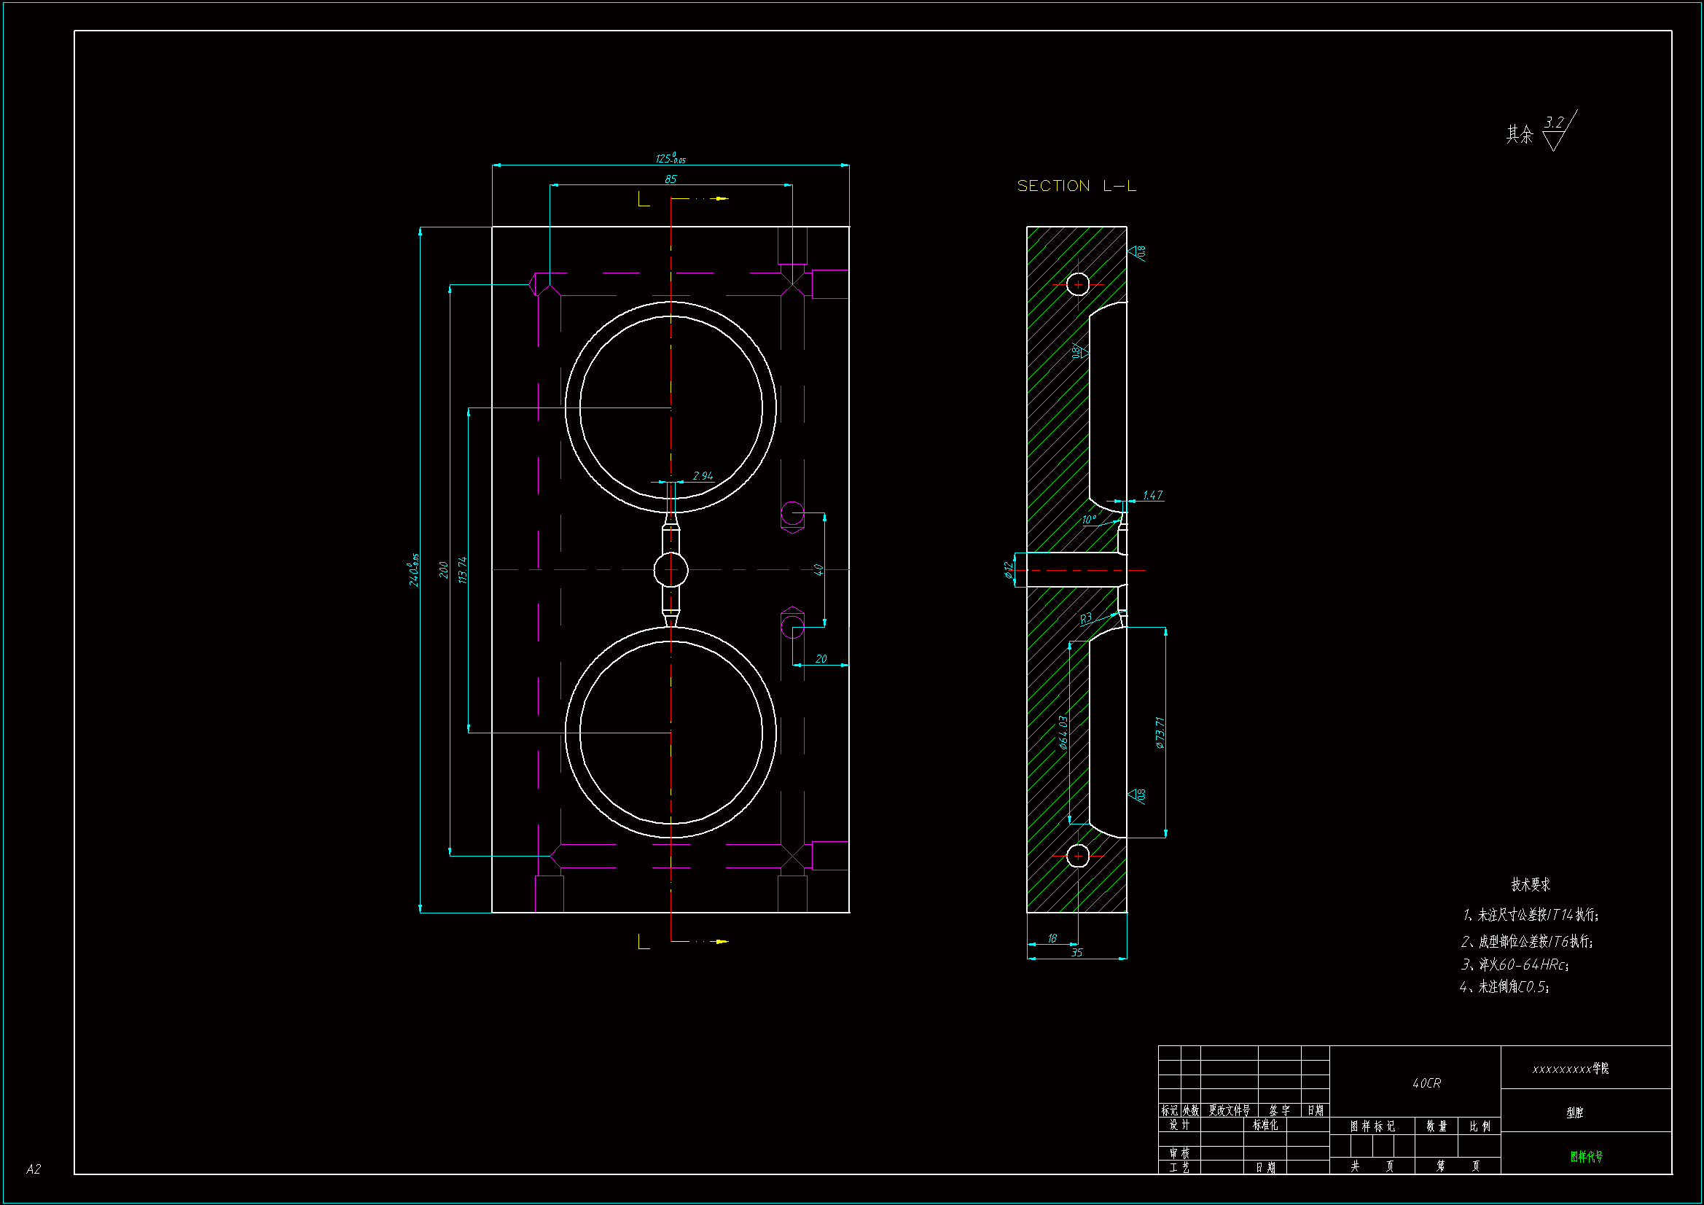Viewport: 1704px width, 1205px height.
Task: Select the 1.47 dimension in section view
Action: click(x=1152, y=495)
